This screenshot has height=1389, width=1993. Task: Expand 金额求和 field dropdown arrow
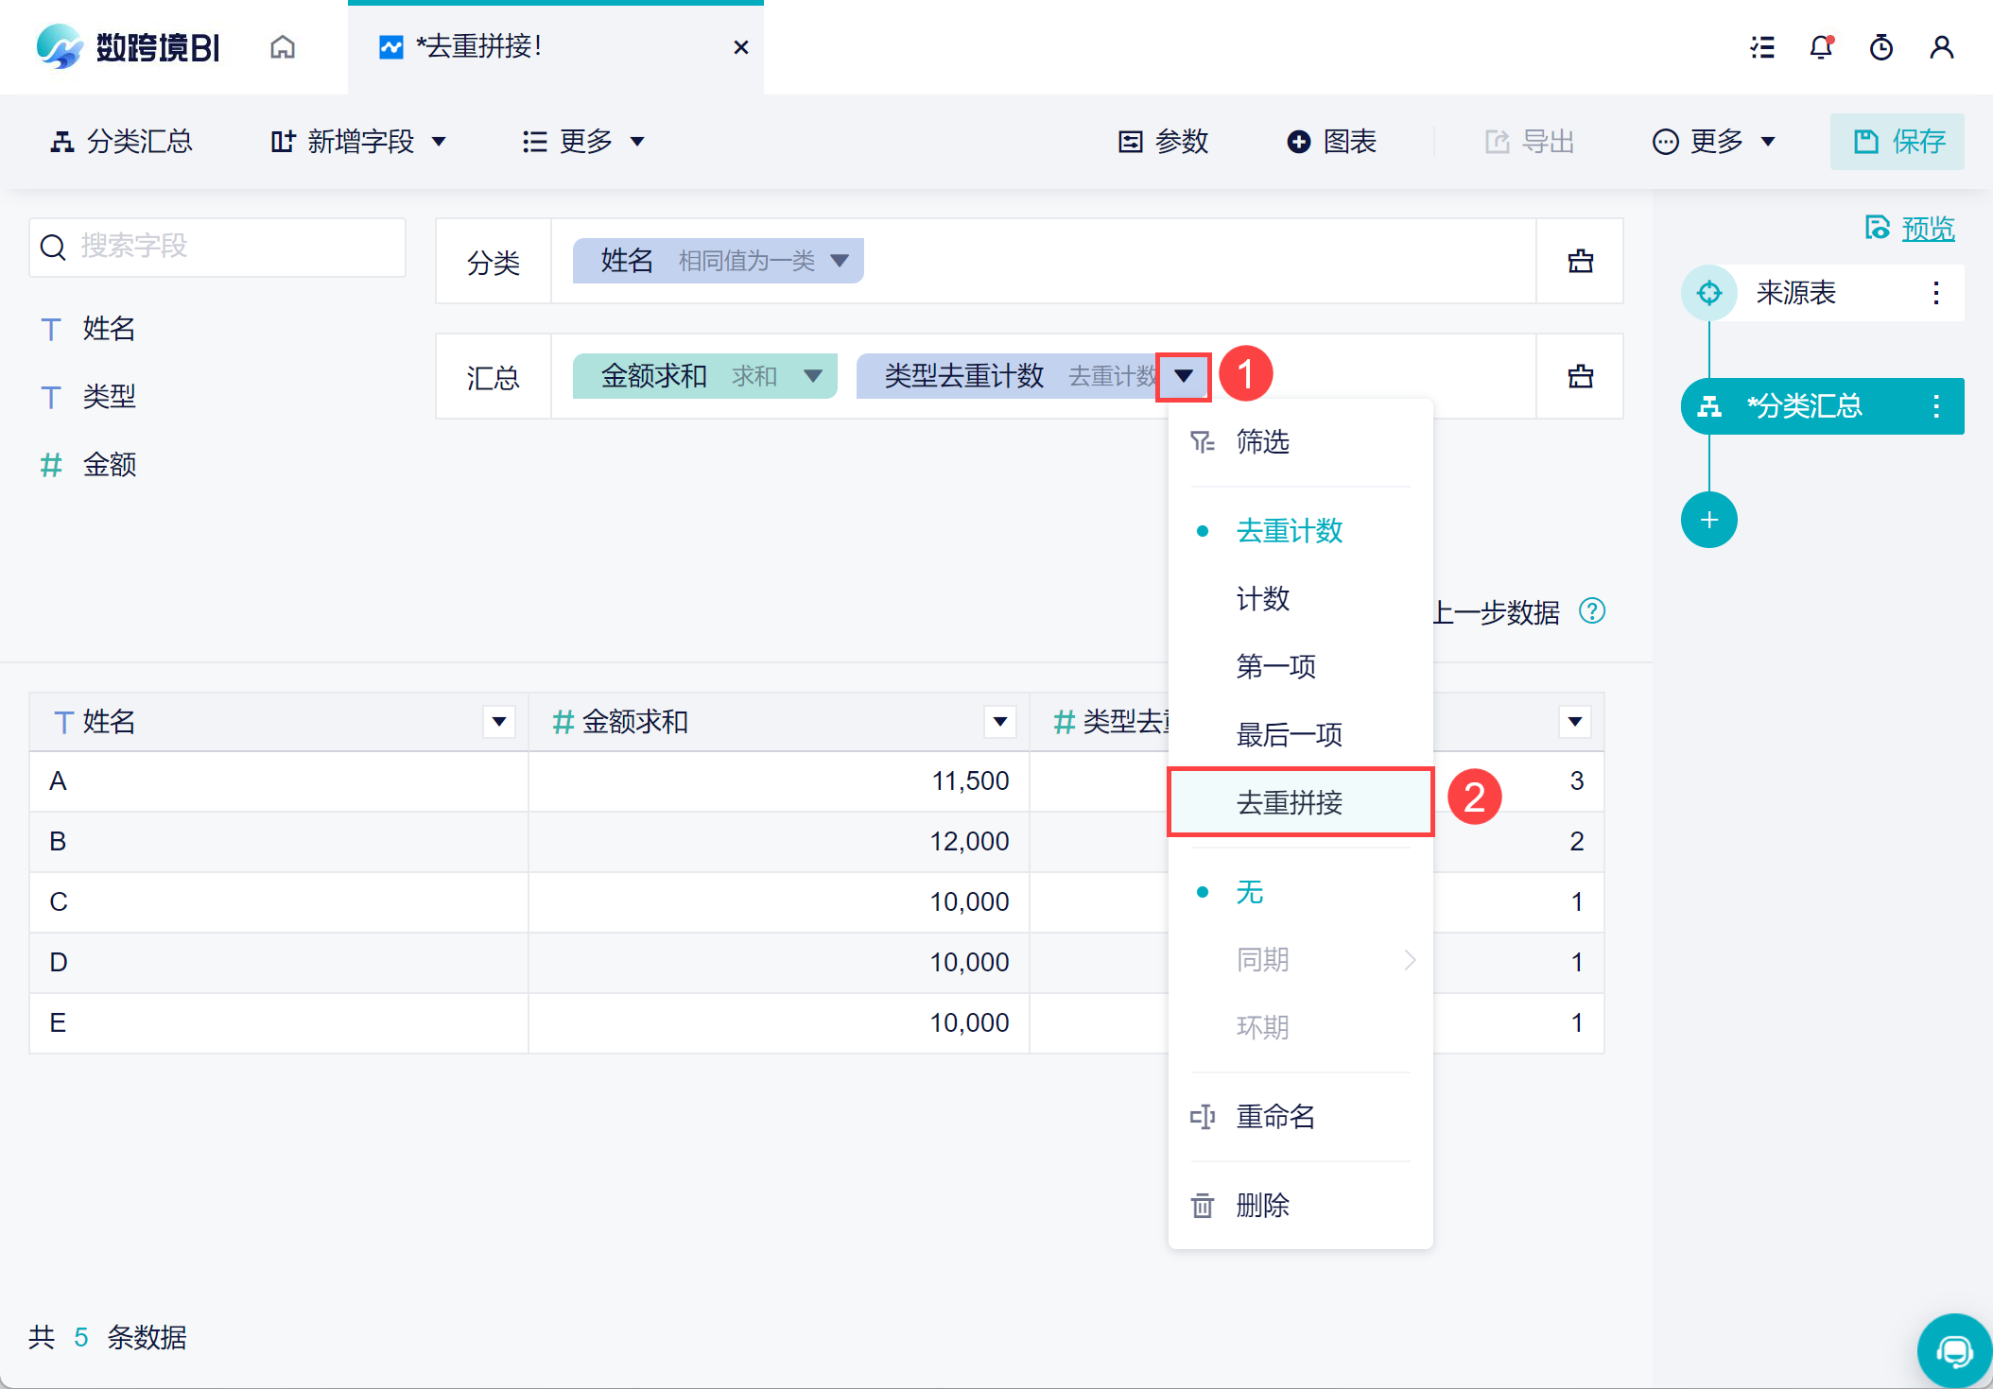click(812, 376)
